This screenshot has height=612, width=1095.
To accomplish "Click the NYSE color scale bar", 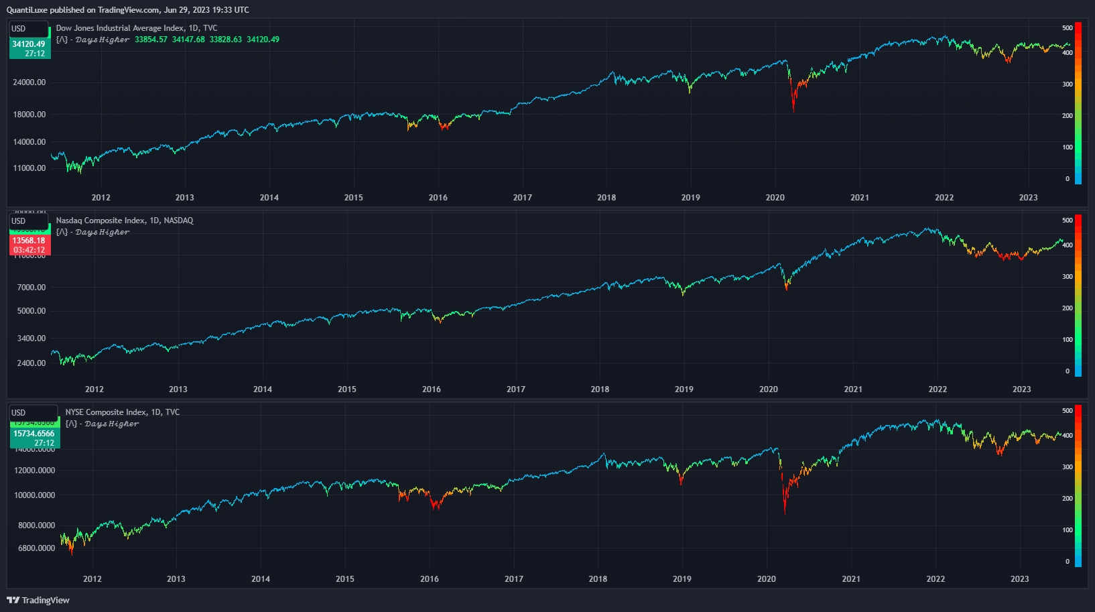I will pos(1078,486).
